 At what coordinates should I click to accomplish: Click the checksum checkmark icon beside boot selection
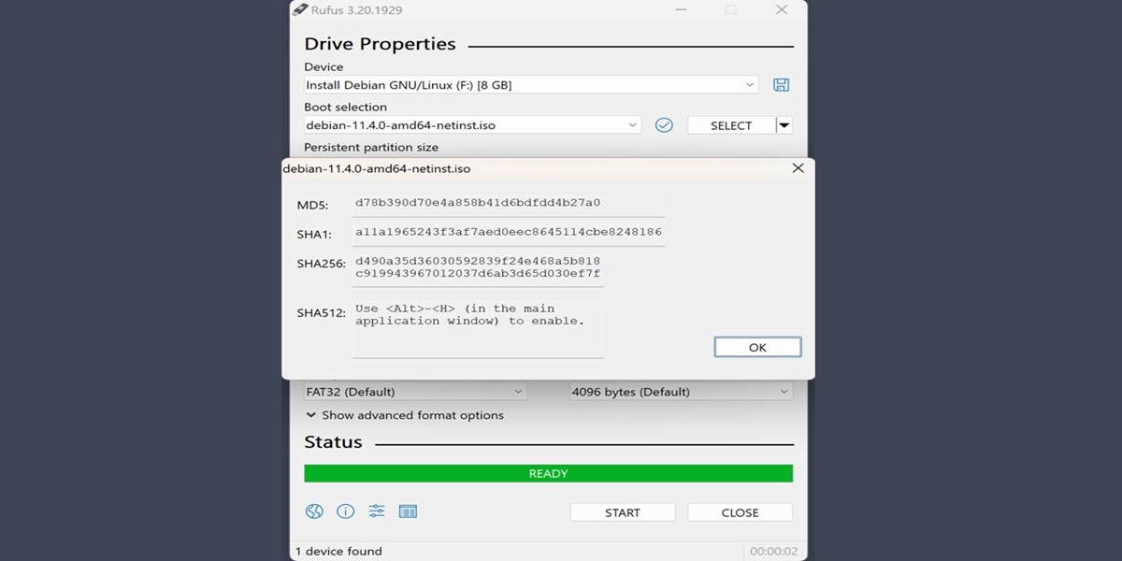pyautogui.click(x=664, y=123)
